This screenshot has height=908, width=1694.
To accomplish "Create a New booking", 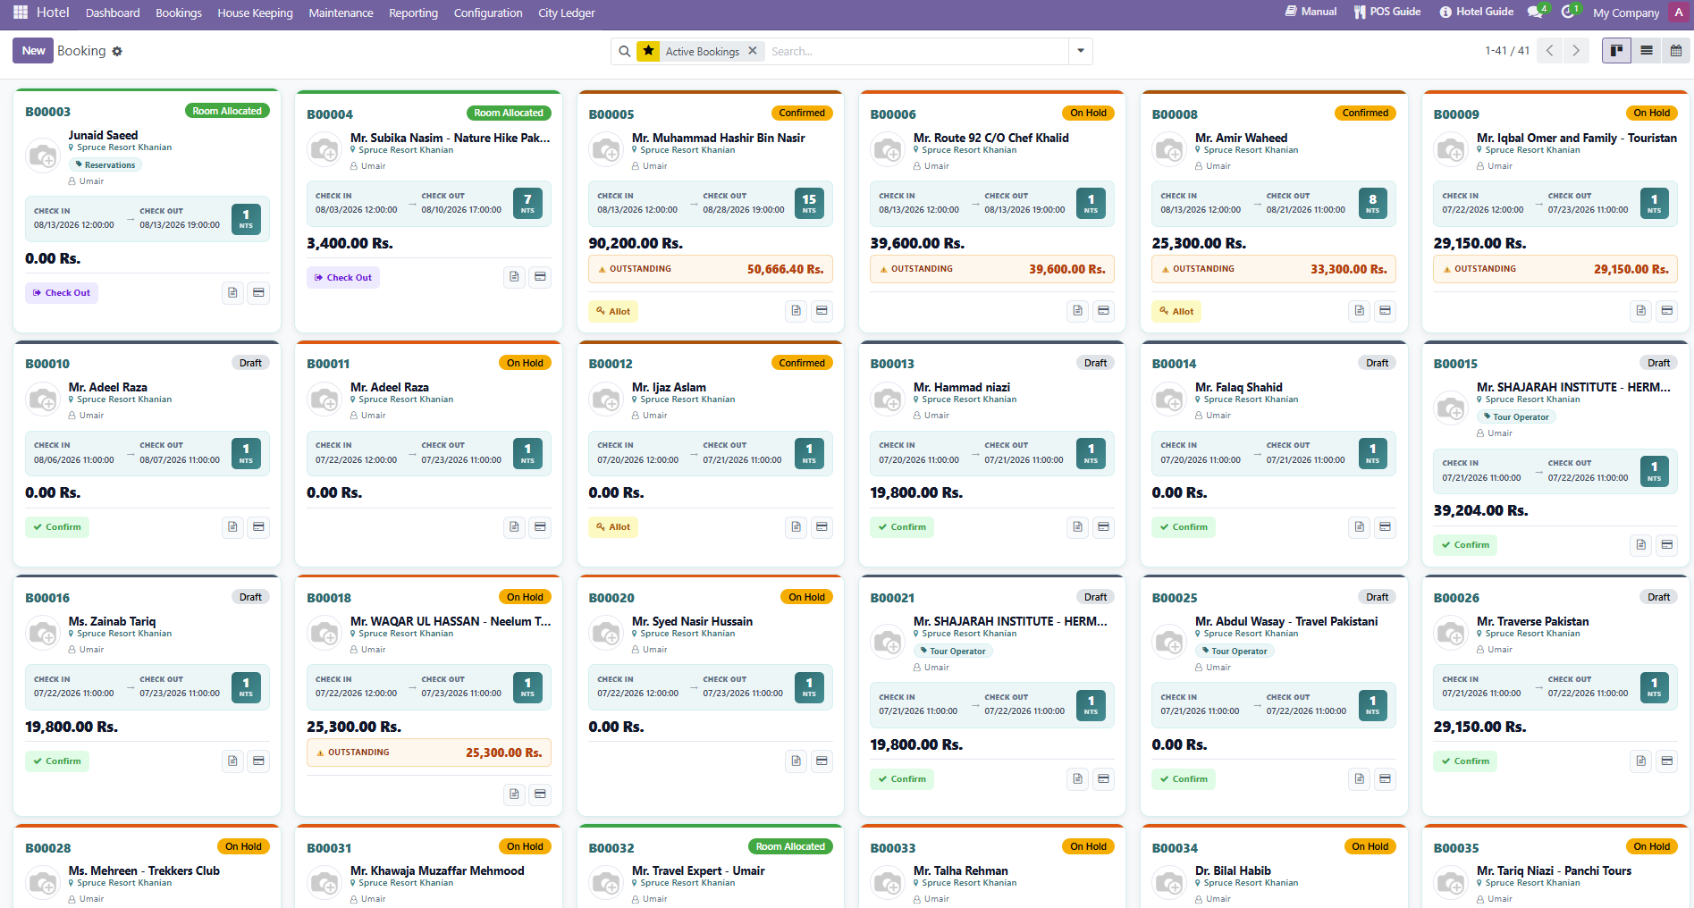I will click(x=33, y=51).
